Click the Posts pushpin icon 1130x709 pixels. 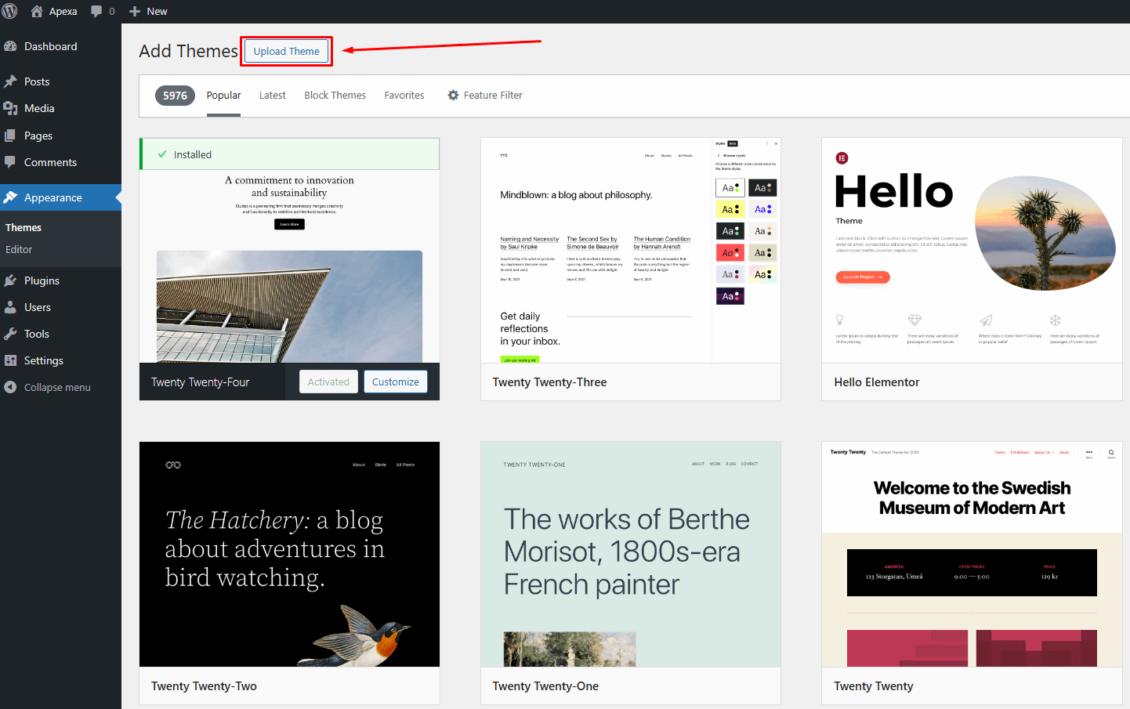point(10,81)
